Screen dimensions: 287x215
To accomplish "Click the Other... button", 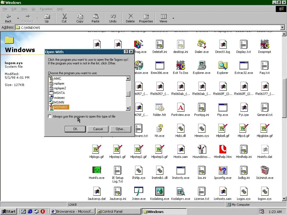I will 121,129.
